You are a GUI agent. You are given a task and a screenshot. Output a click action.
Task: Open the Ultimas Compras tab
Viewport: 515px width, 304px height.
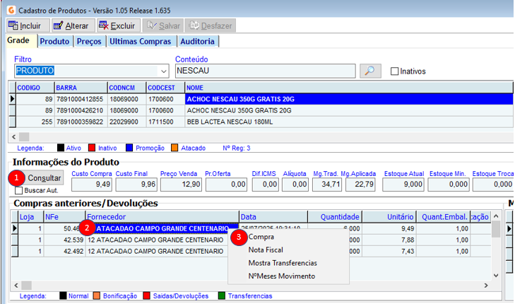[x=141, y=41]
